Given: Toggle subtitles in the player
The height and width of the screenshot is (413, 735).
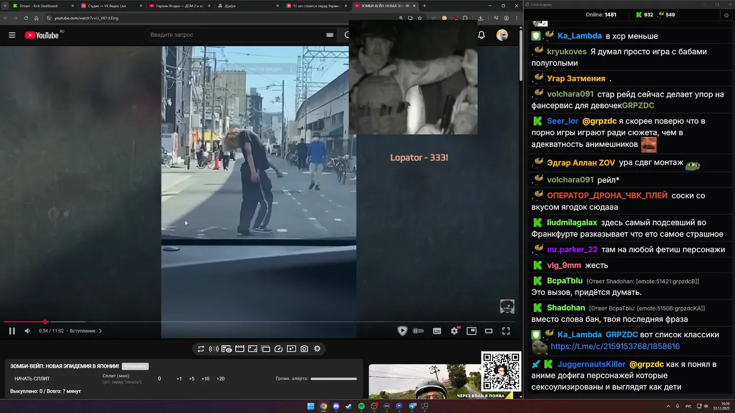Looking at the screenshot, I should point(437,331).
